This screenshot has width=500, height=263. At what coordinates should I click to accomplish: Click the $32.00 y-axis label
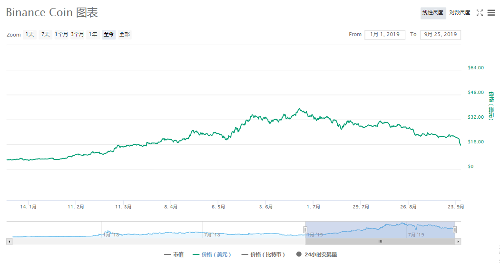pyautogui.click(x=476, y=117)
